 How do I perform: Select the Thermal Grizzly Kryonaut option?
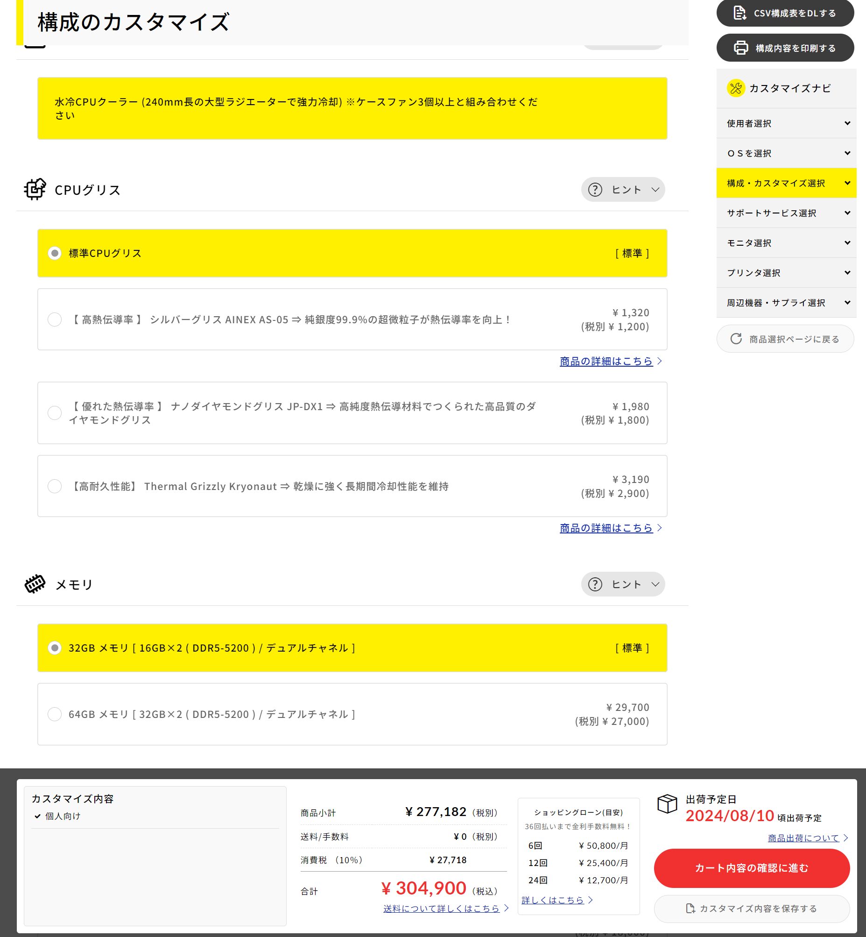click(x=55, y=486)
